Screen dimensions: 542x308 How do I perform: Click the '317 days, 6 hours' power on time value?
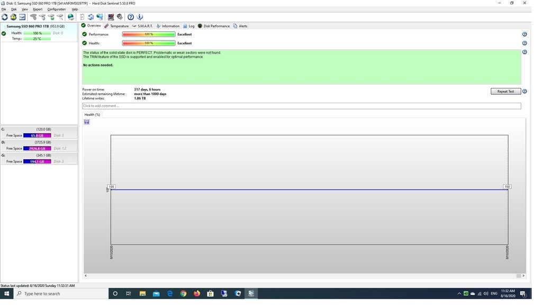coord(147,89)
